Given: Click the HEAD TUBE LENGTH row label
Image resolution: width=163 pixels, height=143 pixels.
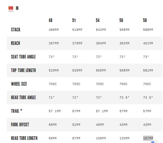Looking at the screenshot, I should [x=24, y=138].
